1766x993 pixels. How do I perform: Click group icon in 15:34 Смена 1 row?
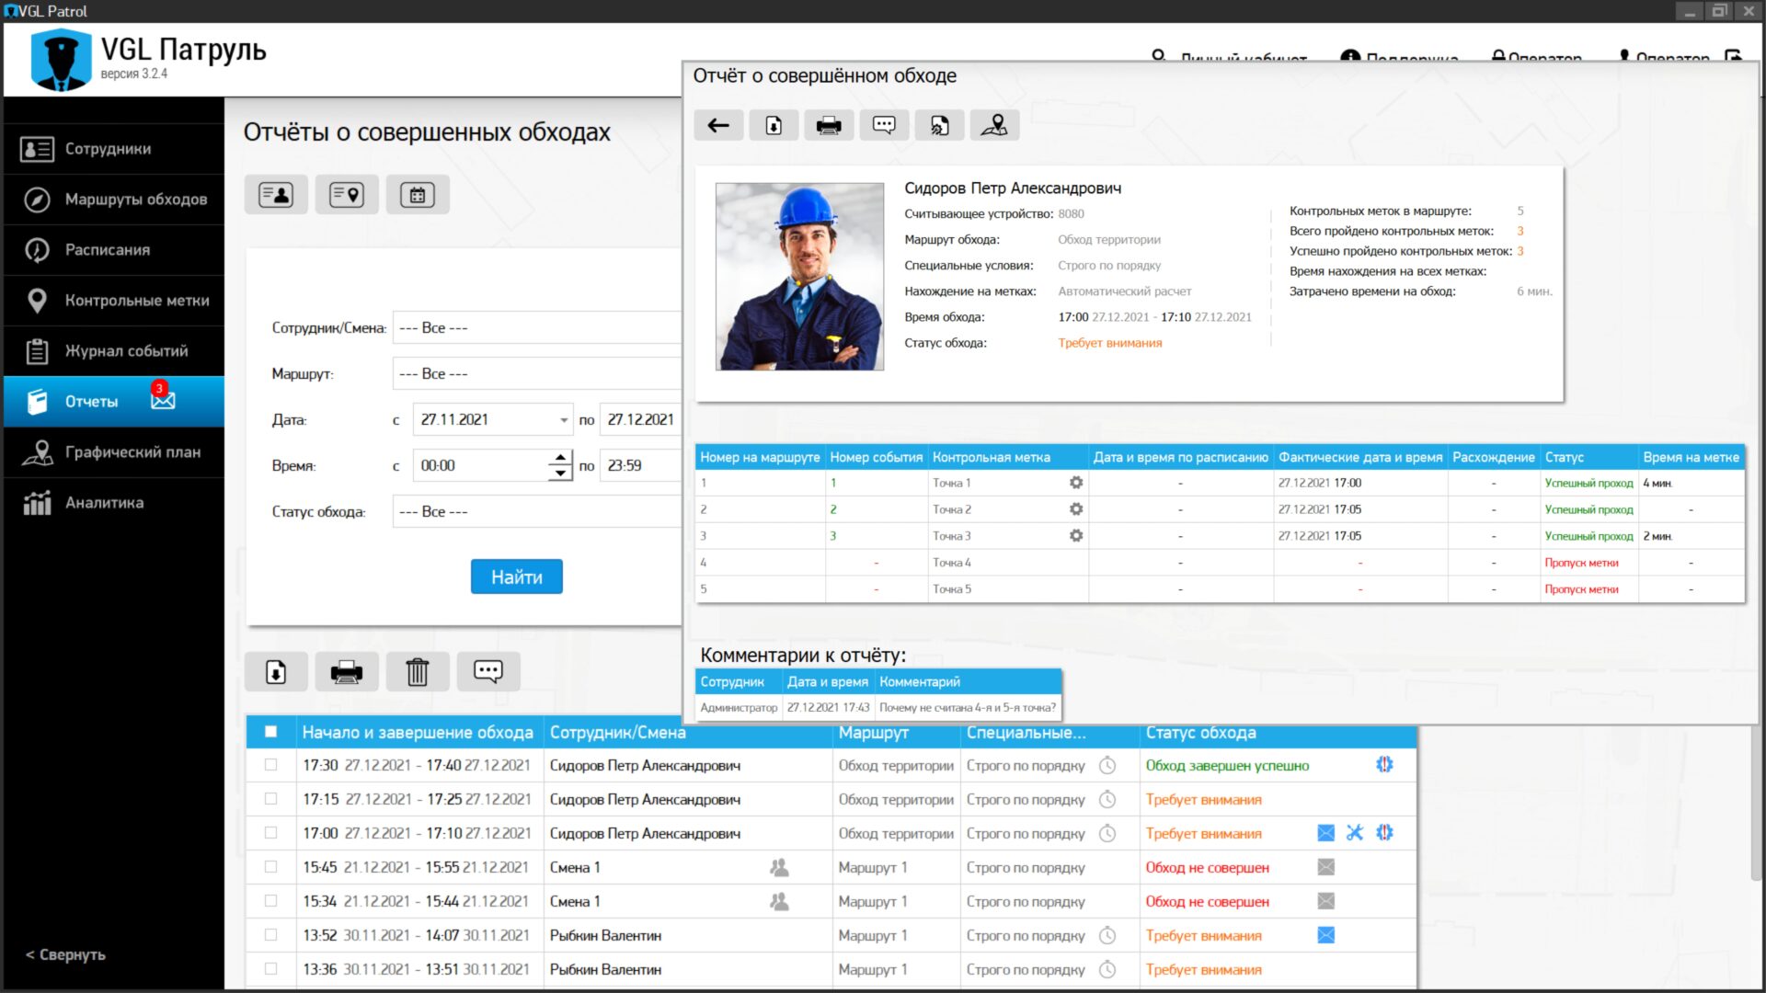point(779,902)
